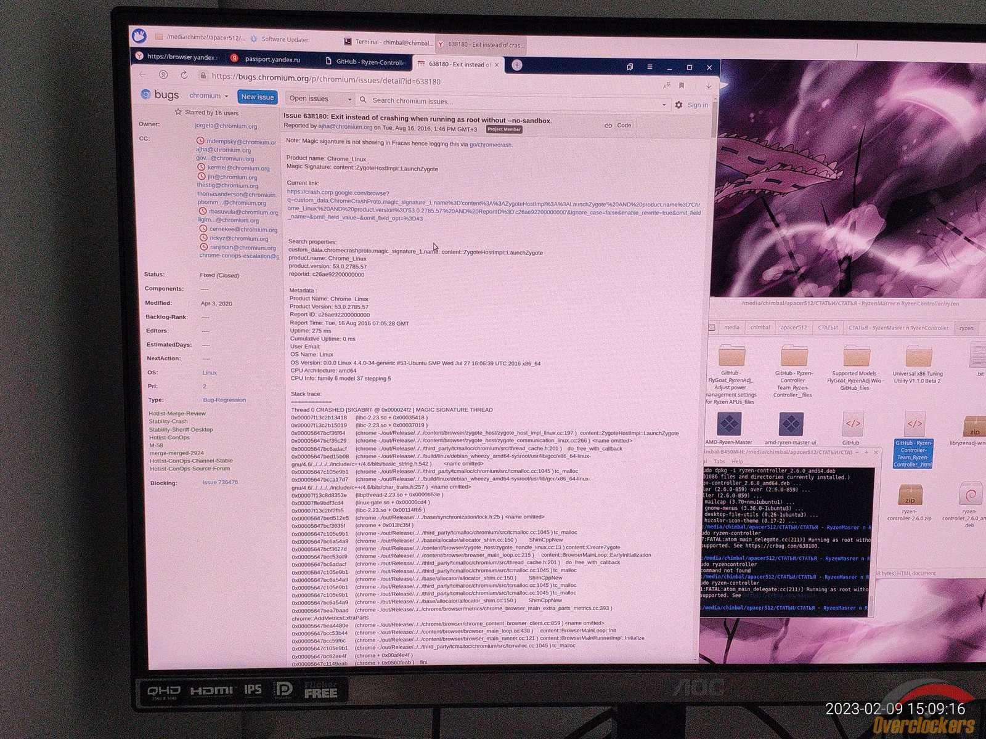The height and width of the screenshot is (739, 986).
Task: Open the crash.corp.google.com current link
Action: click(x=494, y=205)
